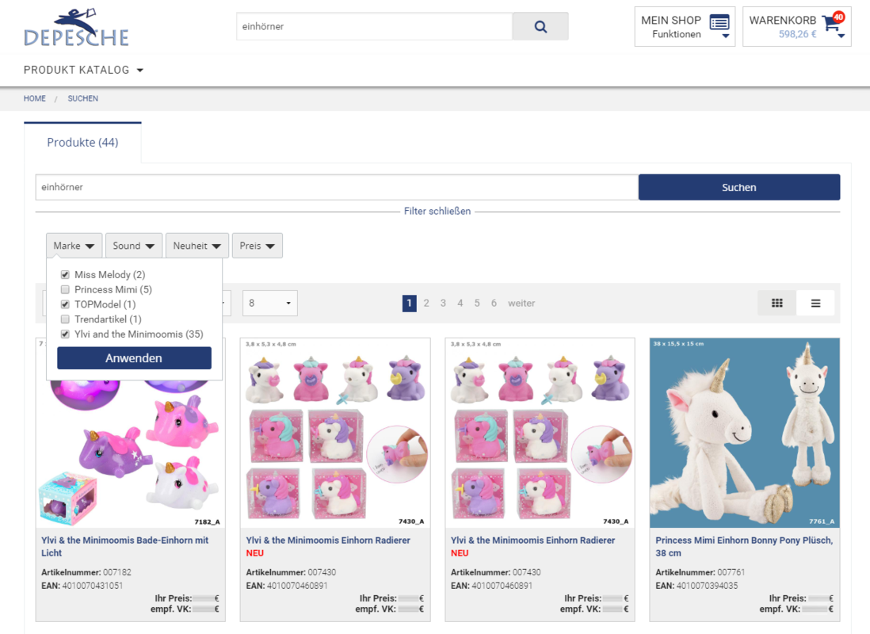Click the Anwenden button
This screenshot has height=634, width=870.
(134, 358)
